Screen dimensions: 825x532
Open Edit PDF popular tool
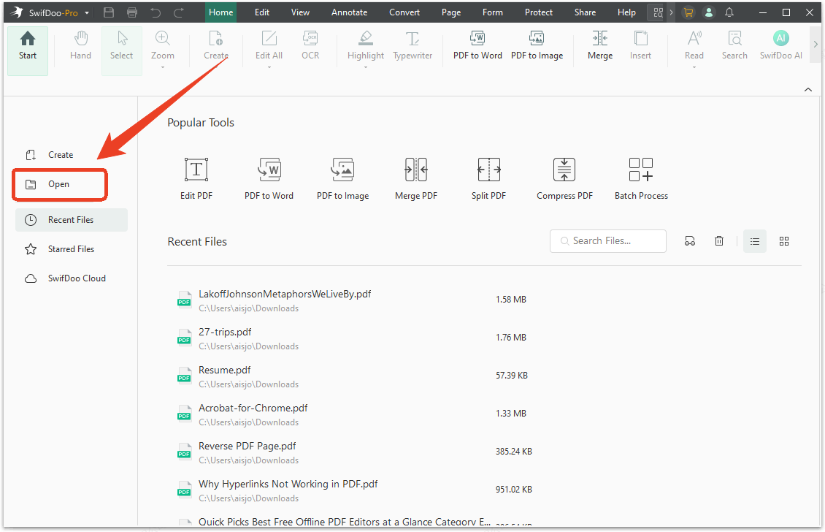click(x=196, y=178)
